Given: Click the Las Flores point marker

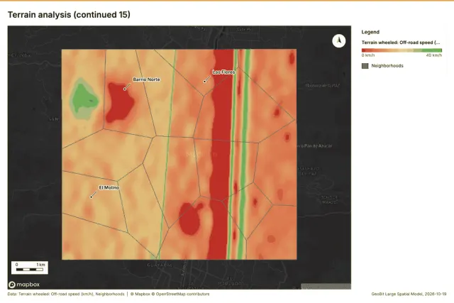Looking at the screenshot, I should pos(204,82).
